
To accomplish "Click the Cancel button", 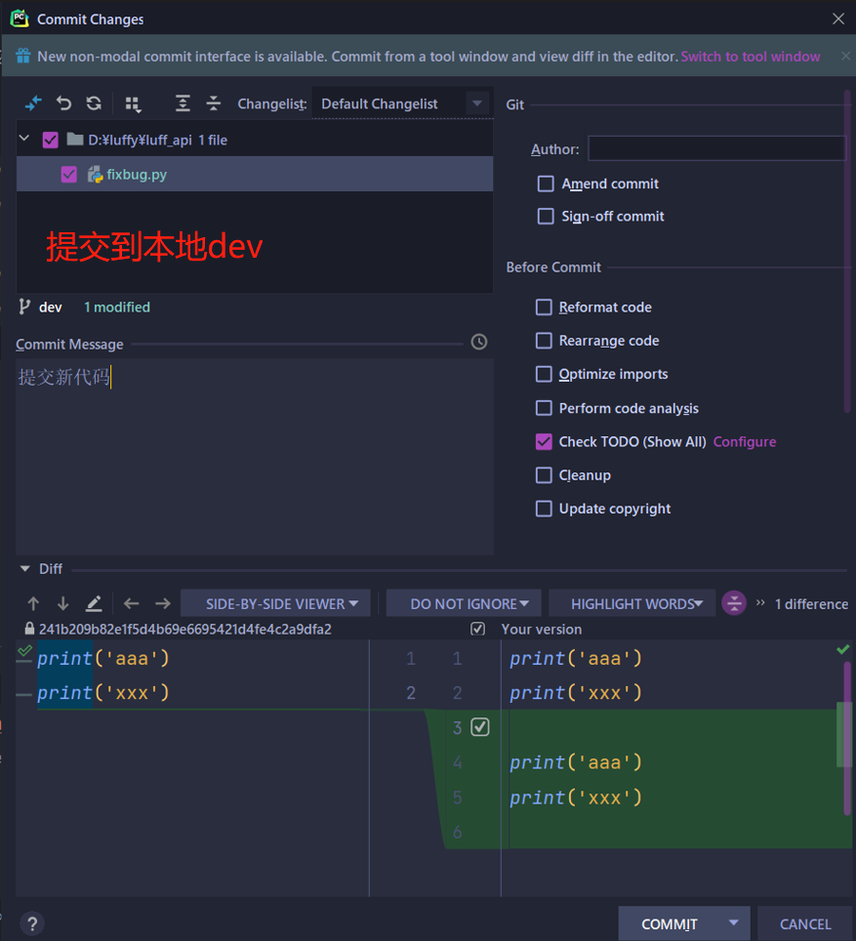I will (805, 923).
